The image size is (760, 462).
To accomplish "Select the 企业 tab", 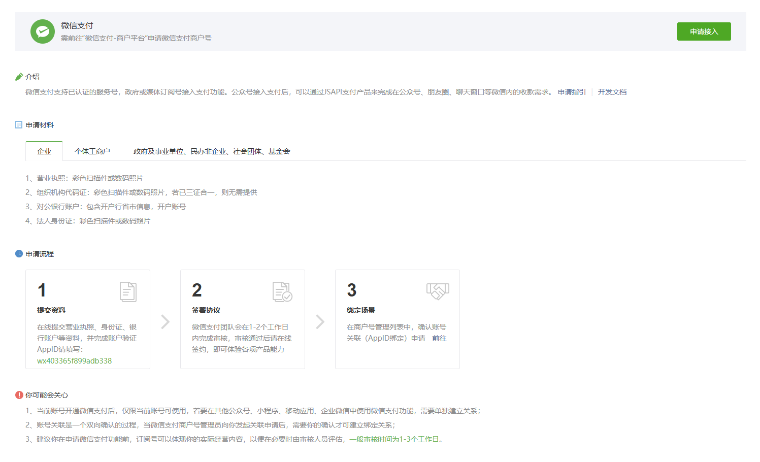I will 44,151.
